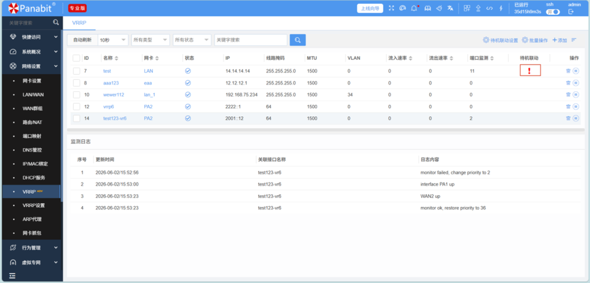The height and width of the screenshot is (283, 590).
Task: Check the checkbox for row wewer112
Action: coord(76,95)
